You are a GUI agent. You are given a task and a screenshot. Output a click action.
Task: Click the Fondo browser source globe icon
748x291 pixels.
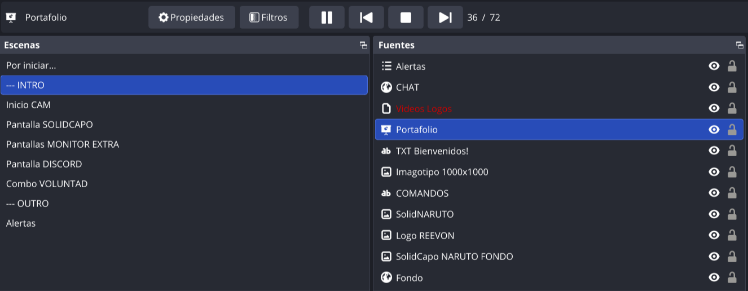coord(386,277)
